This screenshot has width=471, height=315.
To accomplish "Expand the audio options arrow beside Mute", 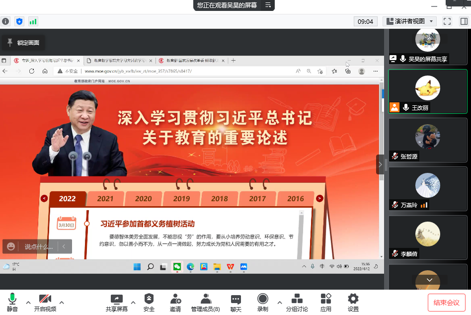I will pos(28,302).
